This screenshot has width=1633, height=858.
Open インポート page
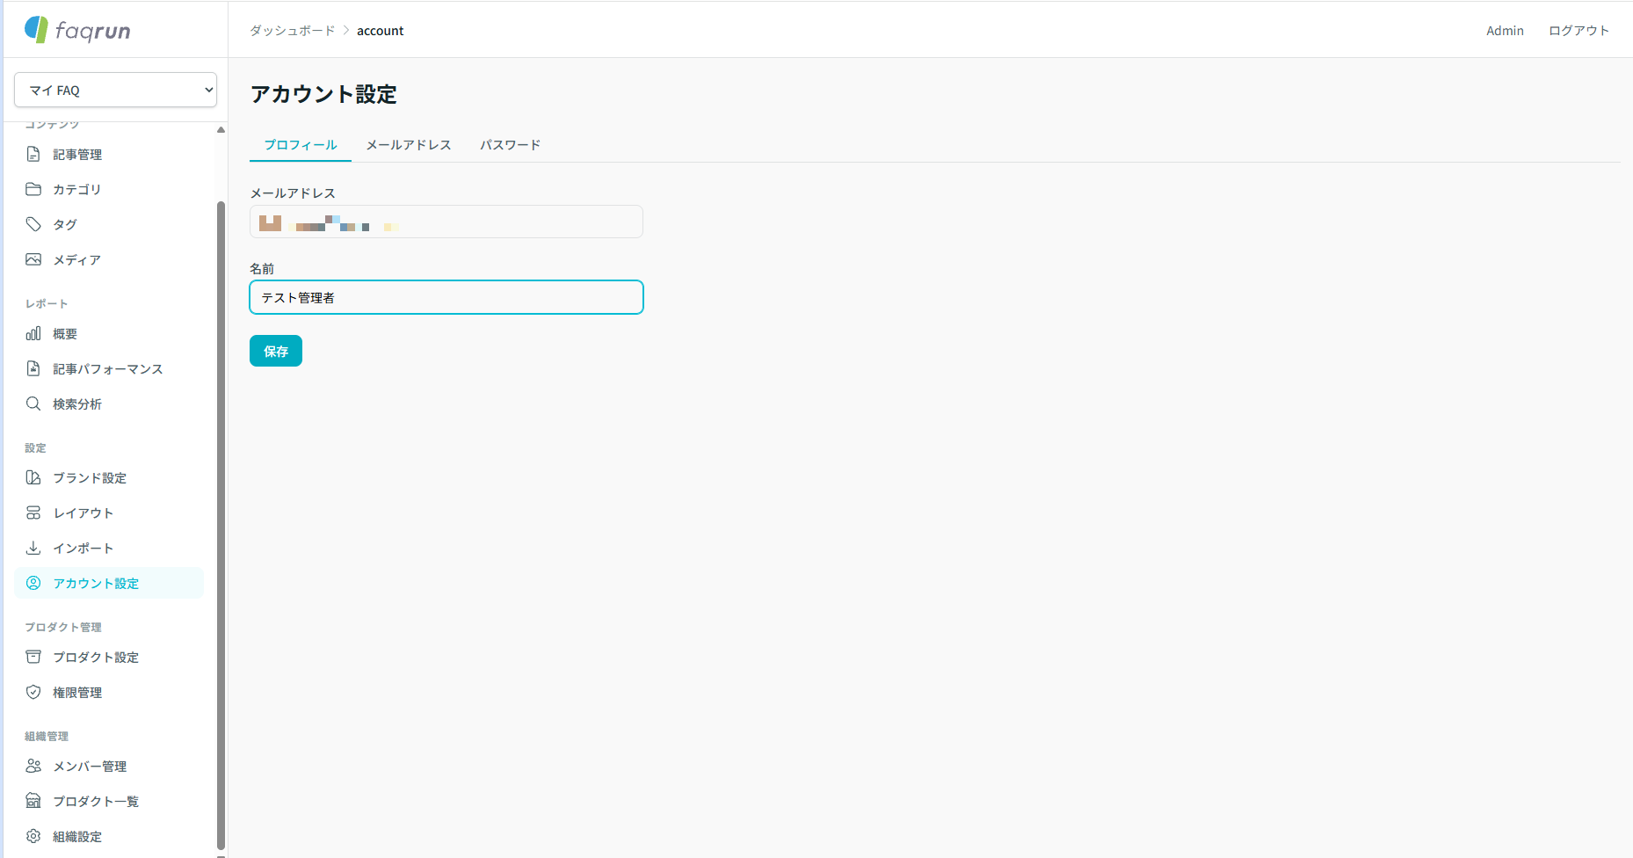(109, 548)
